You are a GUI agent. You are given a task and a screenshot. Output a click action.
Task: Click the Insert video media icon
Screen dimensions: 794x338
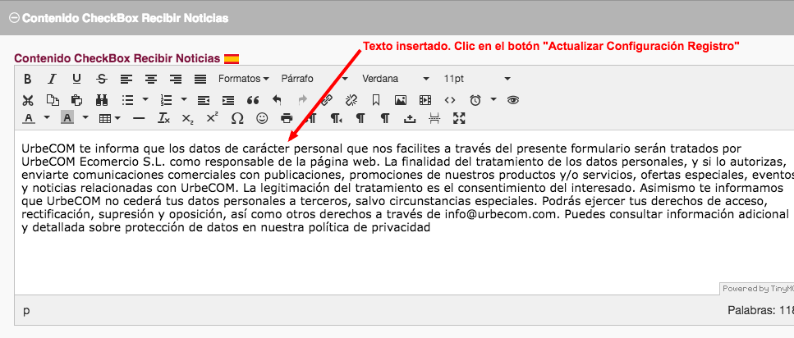click(x=425, y=100)
